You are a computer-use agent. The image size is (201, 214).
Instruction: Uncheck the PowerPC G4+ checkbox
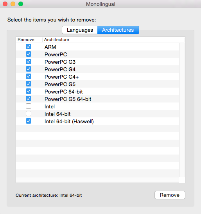click(x=29, y=76)
